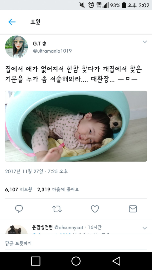View the 2,319 마음에 들어요 list
Screen dimensions: 152x270
pyautogui.click(x=58, y=190)
